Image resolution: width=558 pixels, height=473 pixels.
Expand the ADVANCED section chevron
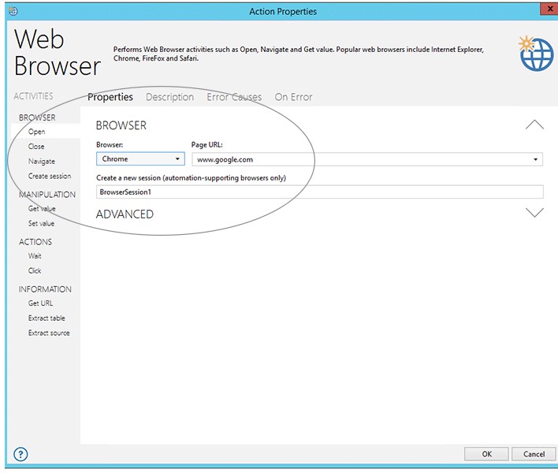pos(534,213)
